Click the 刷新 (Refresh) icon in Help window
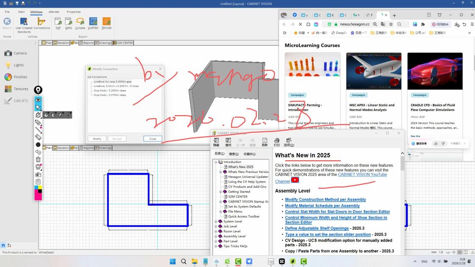 [x=265, y=142]
